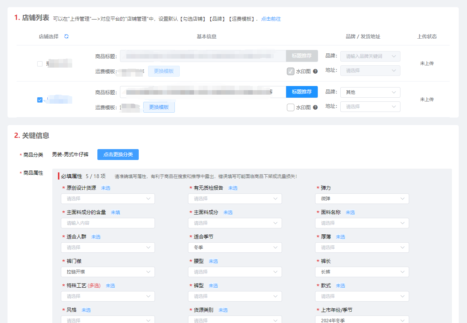Image resolution: width=467 pixels, height=323 pixels.
Task: Open the 其他 brand dropdown for the second shop
Action: 370,92
